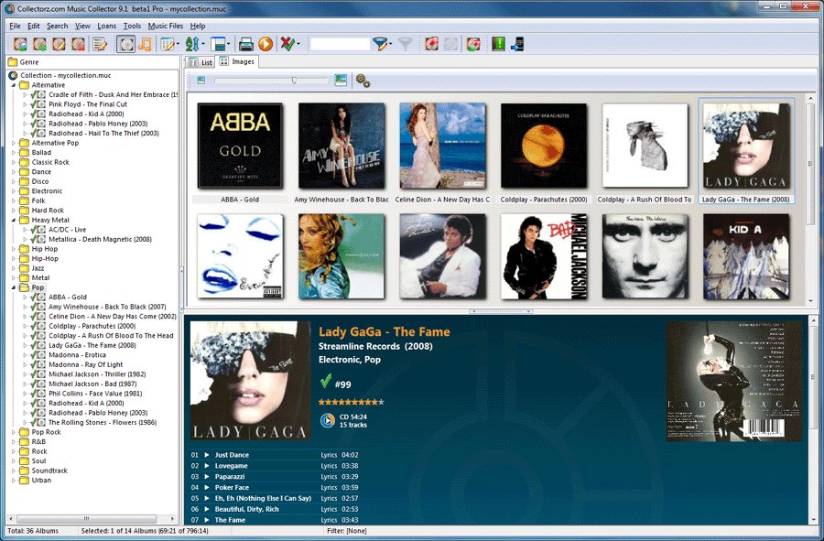Click the large thumbnails icon right of slider
This screenshot has width=824, height=541.
point(341,81)
